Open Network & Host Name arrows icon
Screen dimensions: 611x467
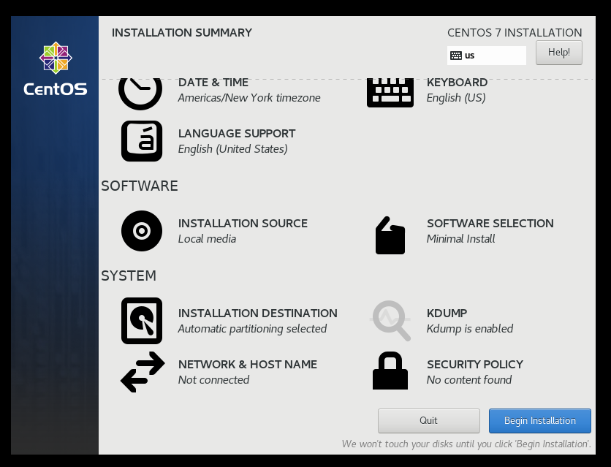[143, 372]
